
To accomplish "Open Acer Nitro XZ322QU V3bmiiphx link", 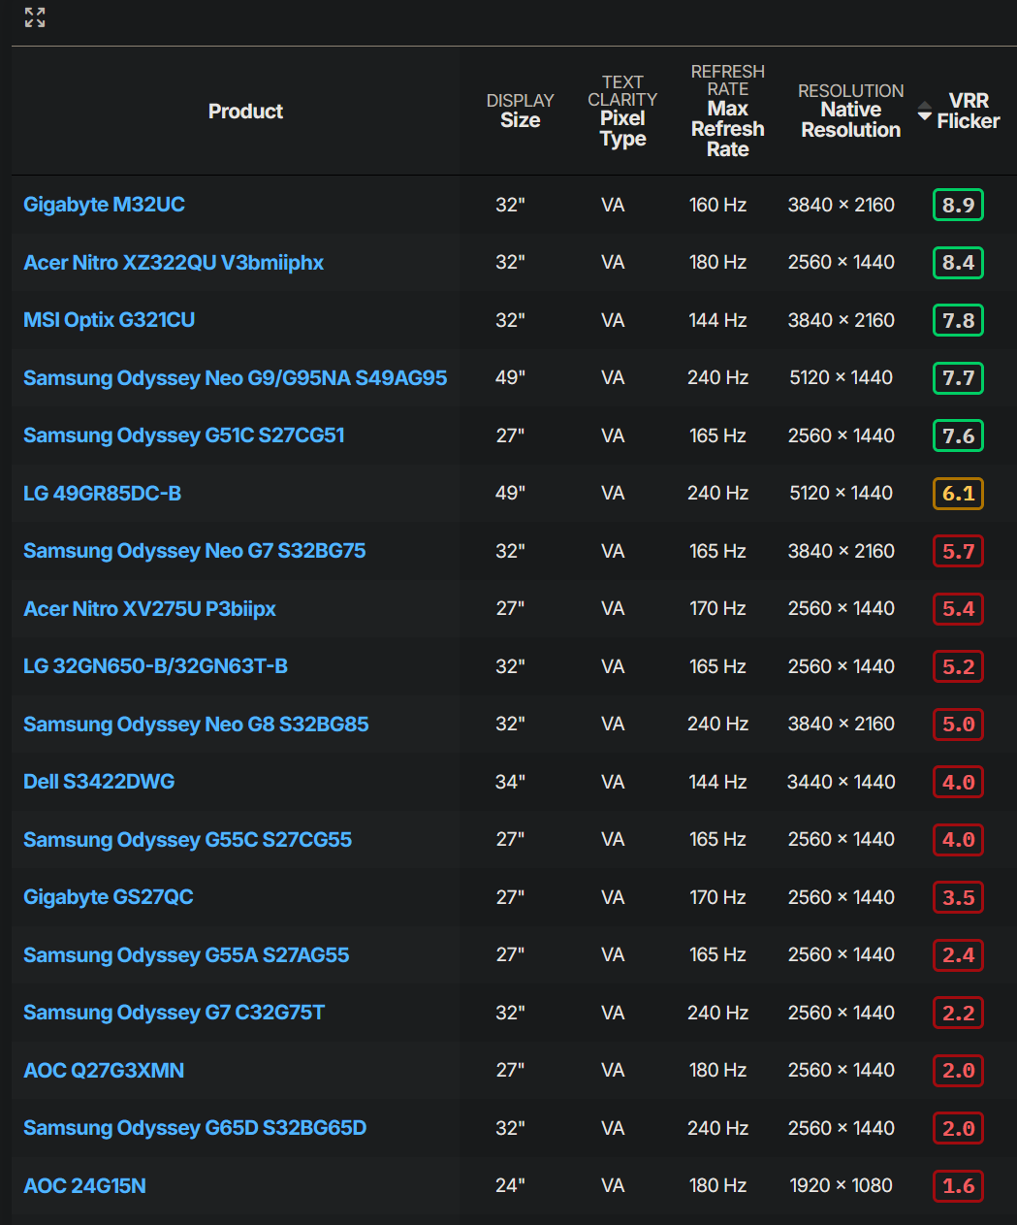I will pyautogui.click(x=174, y=263).
